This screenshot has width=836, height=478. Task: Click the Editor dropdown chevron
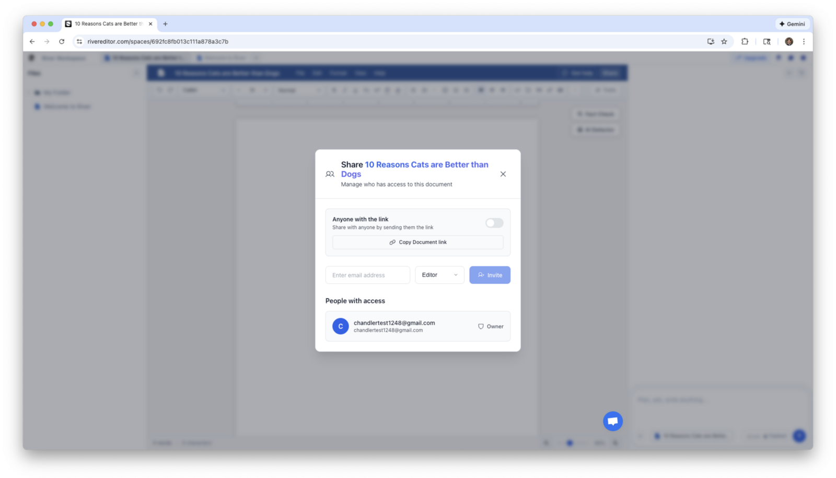coord(455,275)
